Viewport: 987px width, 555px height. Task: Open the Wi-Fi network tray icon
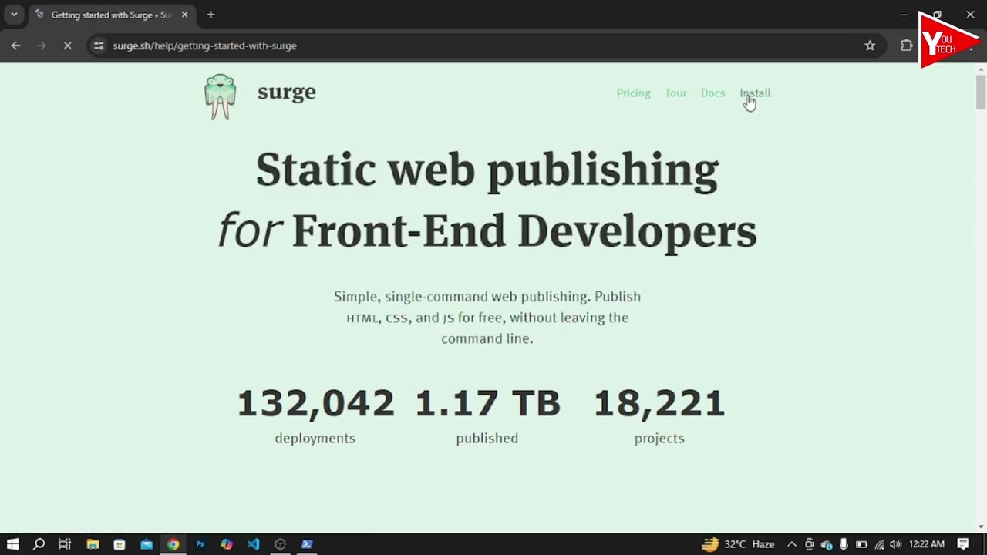[879, 544]
